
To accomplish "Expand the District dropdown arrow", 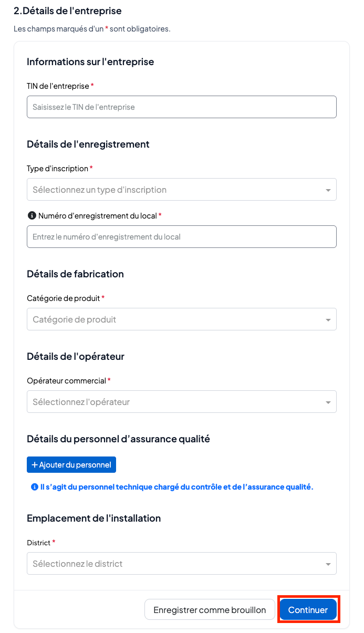I will tap(328, 564).
